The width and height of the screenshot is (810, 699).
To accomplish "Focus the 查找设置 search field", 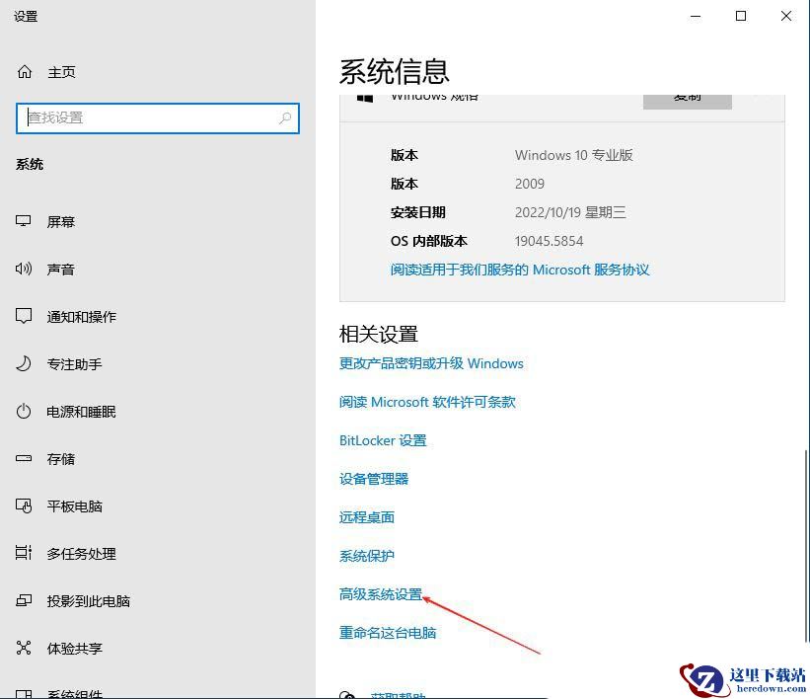I will [158, 118].
